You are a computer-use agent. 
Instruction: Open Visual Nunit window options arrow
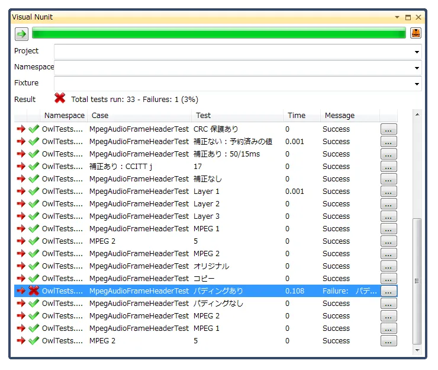pyautogui.click(x=397, y=17)
